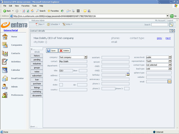179x134 pixels.
Task: Open the Activities checklist icon
Action: point(5,61)
